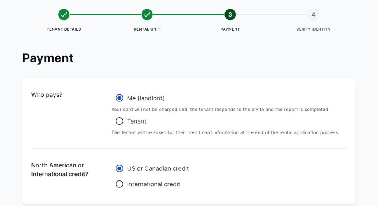
Task: Click the Who pays? question label
Action: click(x=47, y=95)
